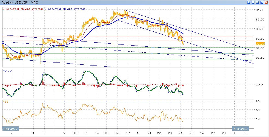Click the 80 RSI axis level
Screen dimensions: 269x137
(x=258, y=101)
